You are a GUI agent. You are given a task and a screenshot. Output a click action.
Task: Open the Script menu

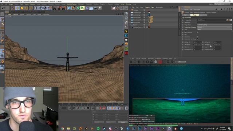click(123, 4)
